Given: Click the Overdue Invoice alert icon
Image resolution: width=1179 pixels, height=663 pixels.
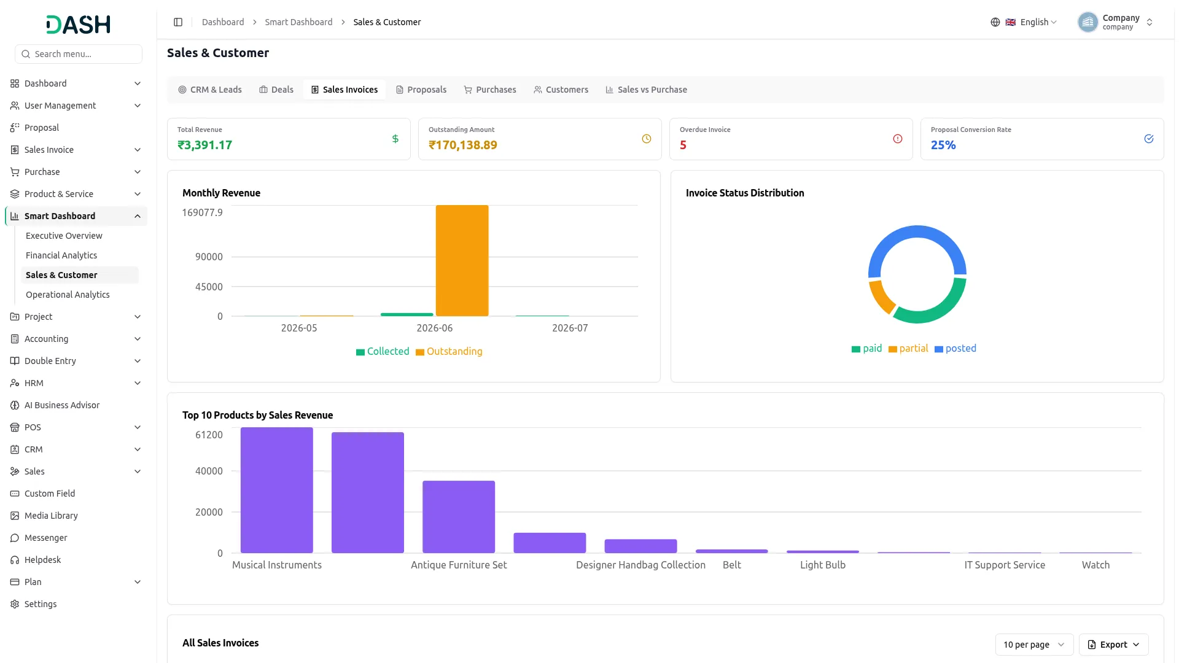Looking at the screenshot, I should (898, 139).
